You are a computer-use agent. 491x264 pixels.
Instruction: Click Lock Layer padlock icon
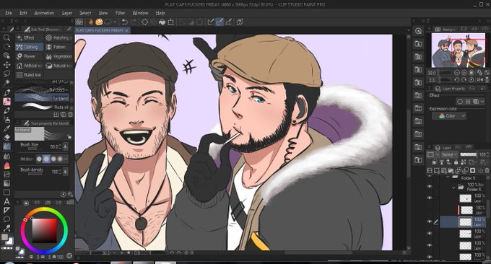[x=456, y=162]
